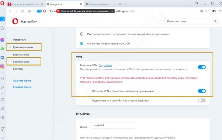
Task: Follow the Оцените Opera link
Action: click(x=22, y=81)
